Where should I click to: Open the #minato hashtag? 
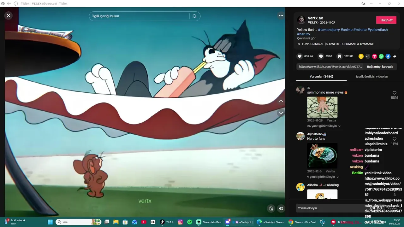coord(360,30)
